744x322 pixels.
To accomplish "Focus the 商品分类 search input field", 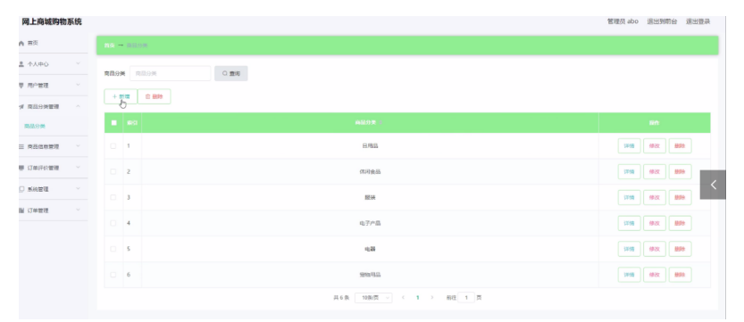I will point(171,73).
